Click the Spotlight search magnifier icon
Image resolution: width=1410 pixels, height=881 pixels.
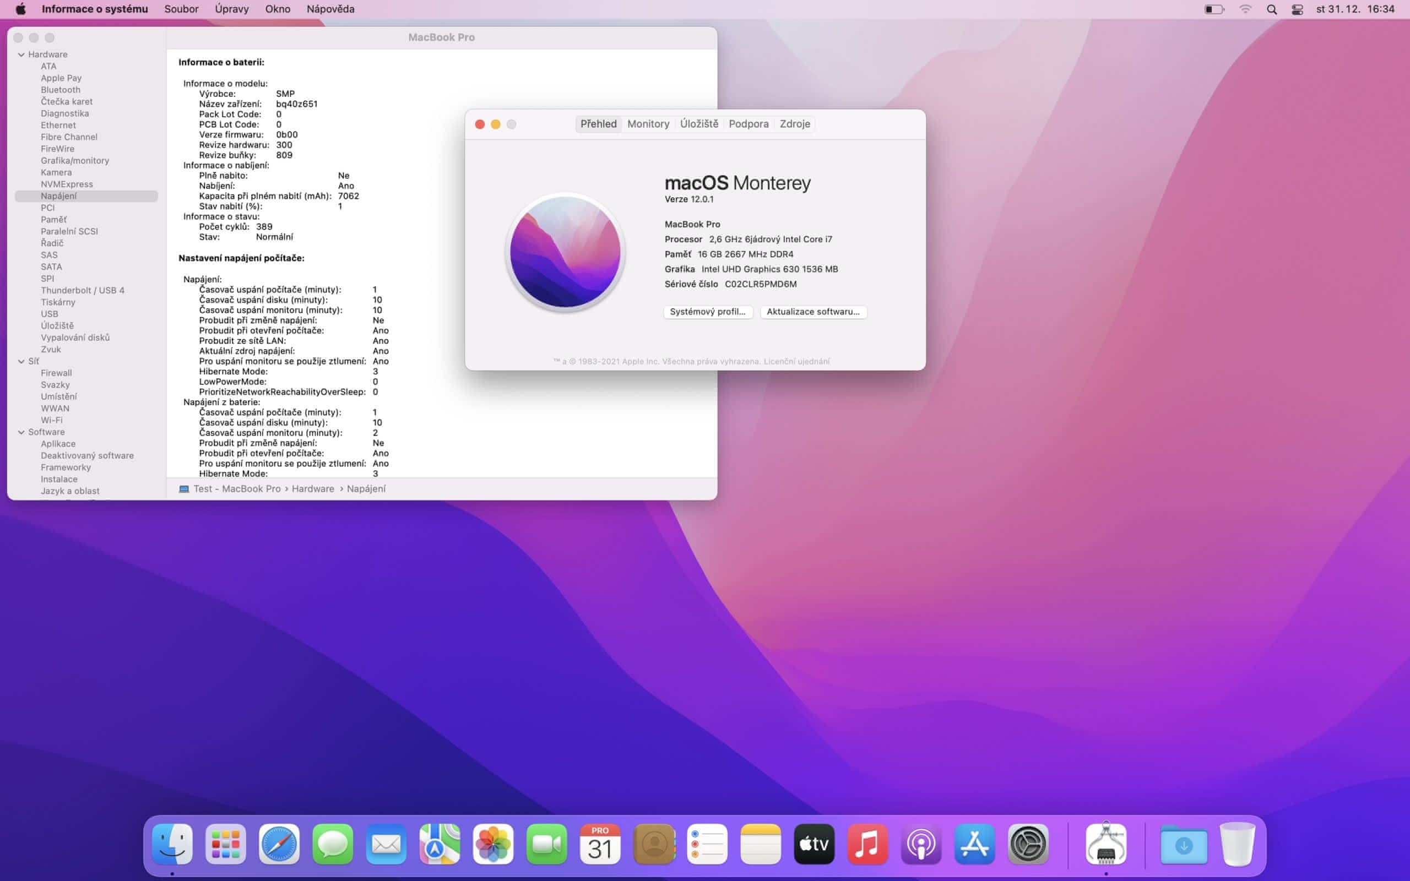pos(1272,9)
